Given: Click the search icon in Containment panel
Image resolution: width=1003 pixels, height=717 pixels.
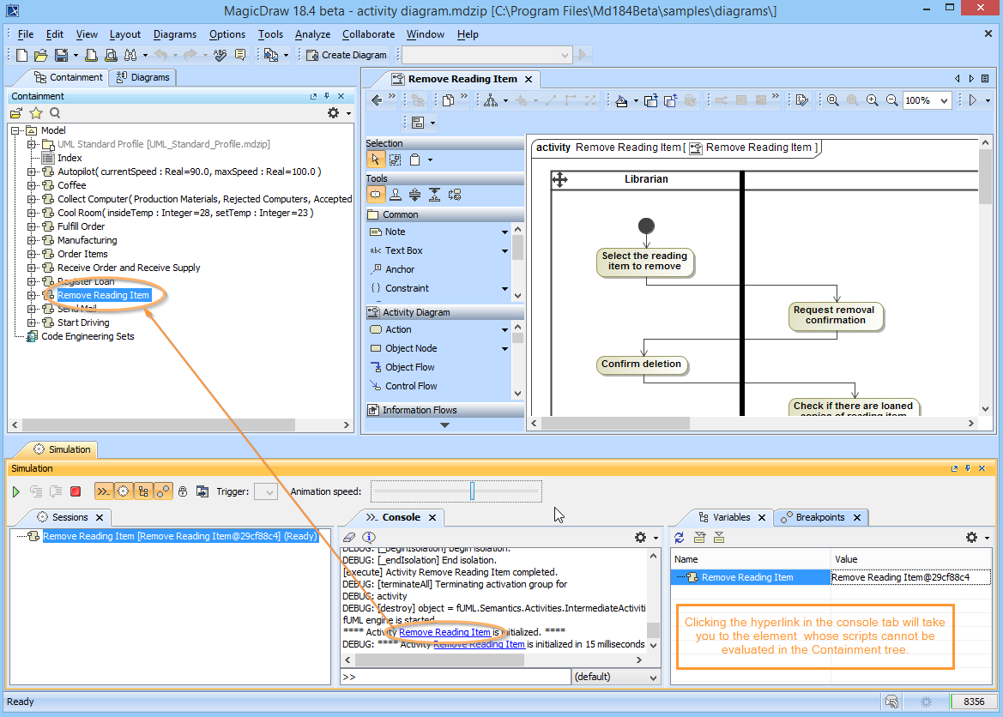Looking at the screenshot, I should 55,113.
